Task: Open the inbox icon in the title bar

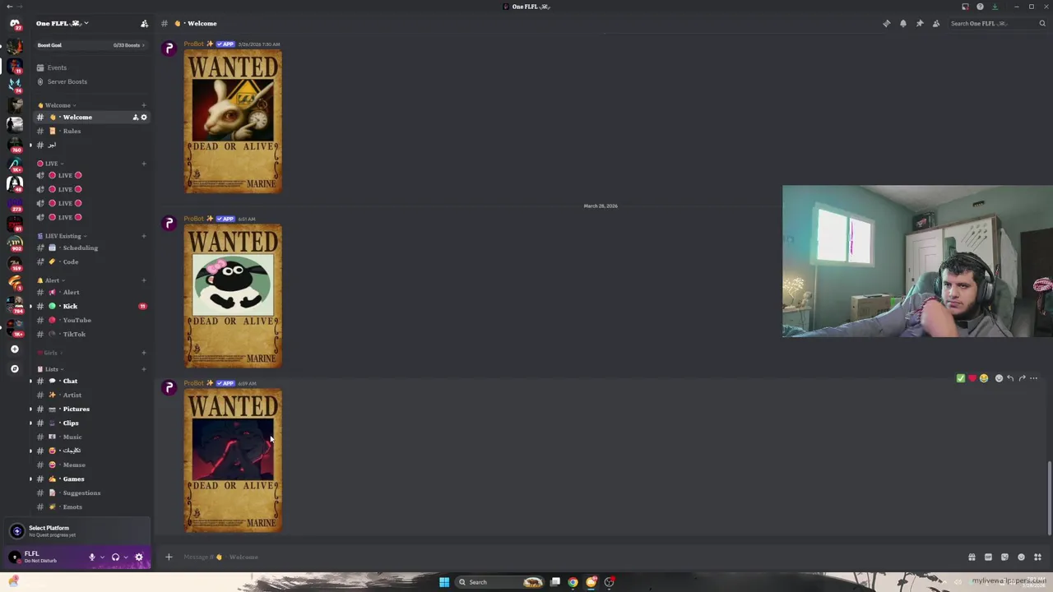Action: pyautogui.click(x=965, y=7)
